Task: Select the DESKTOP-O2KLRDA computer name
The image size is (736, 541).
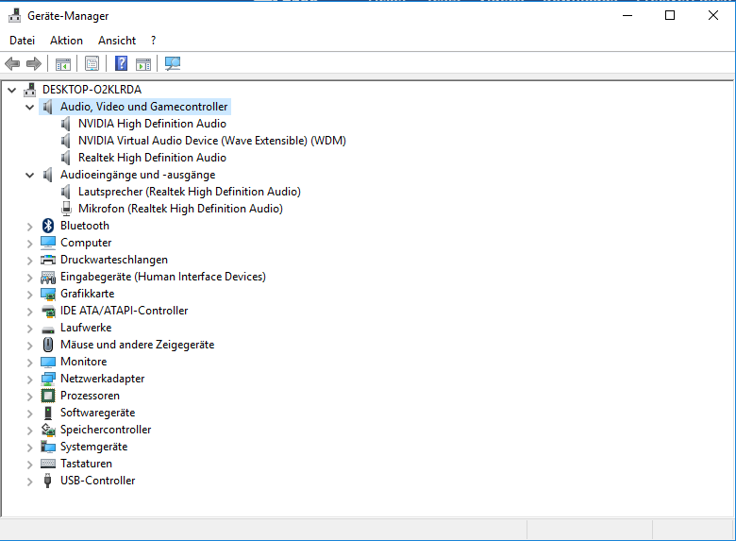Action: click(x=92, y=90)
